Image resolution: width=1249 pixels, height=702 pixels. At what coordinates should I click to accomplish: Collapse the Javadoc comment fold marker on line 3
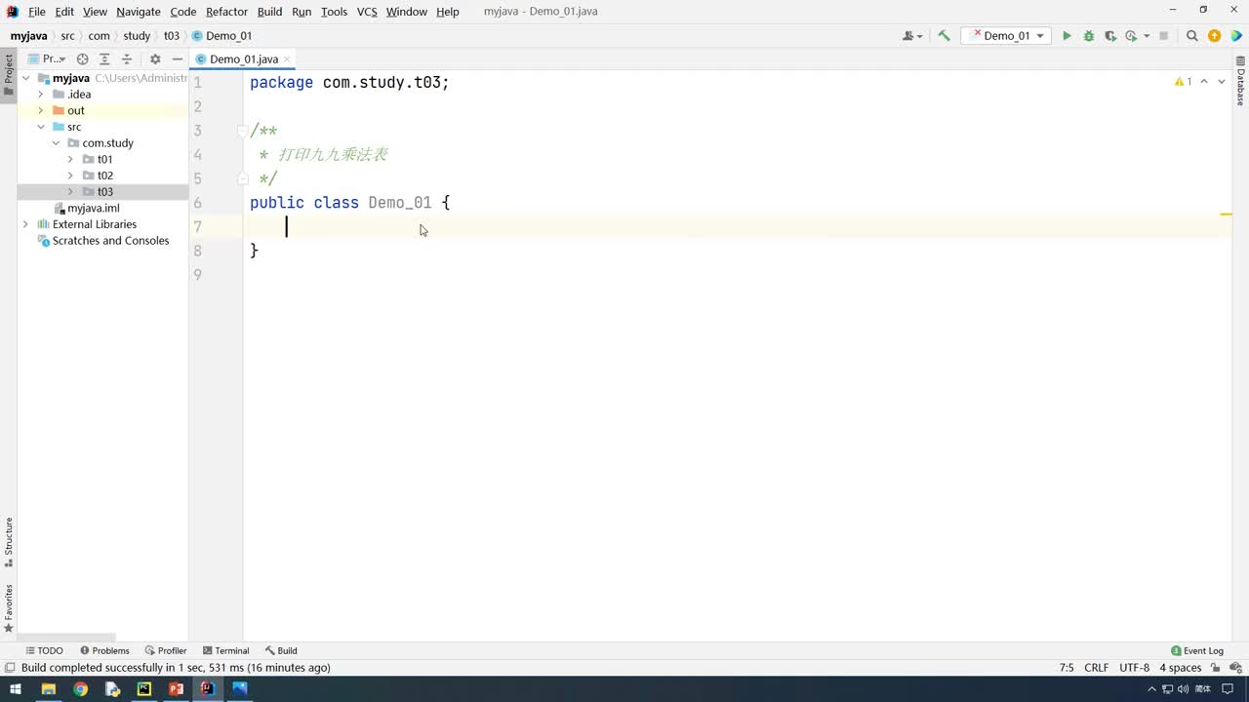pyautogui.click(x=244, y=131)
